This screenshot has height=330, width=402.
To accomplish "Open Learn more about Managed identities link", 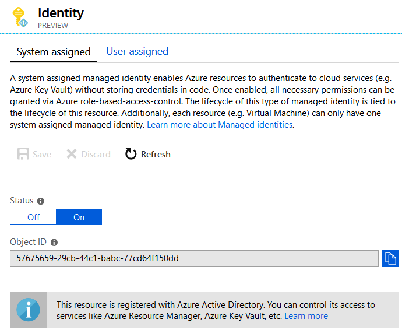I will 220,125.
